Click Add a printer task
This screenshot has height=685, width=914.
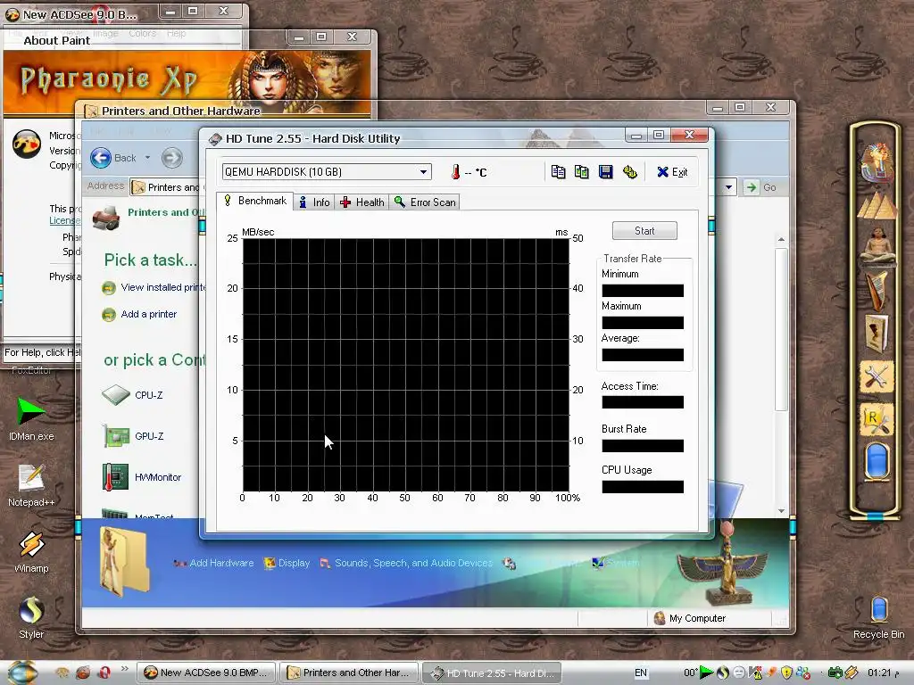[138, 315]
